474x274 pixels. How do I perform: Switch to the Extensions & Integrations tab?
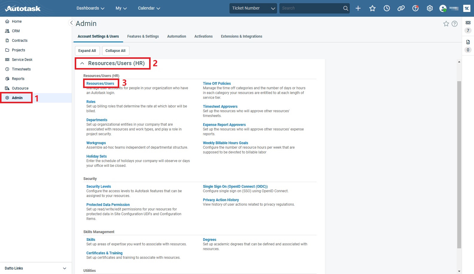[x=241, y=36]
